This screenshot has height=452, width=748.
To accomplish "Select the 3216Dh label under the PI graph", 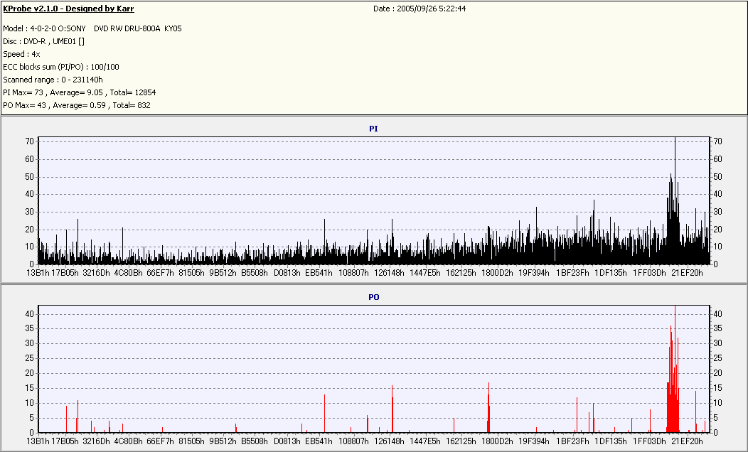I will 97,273.
